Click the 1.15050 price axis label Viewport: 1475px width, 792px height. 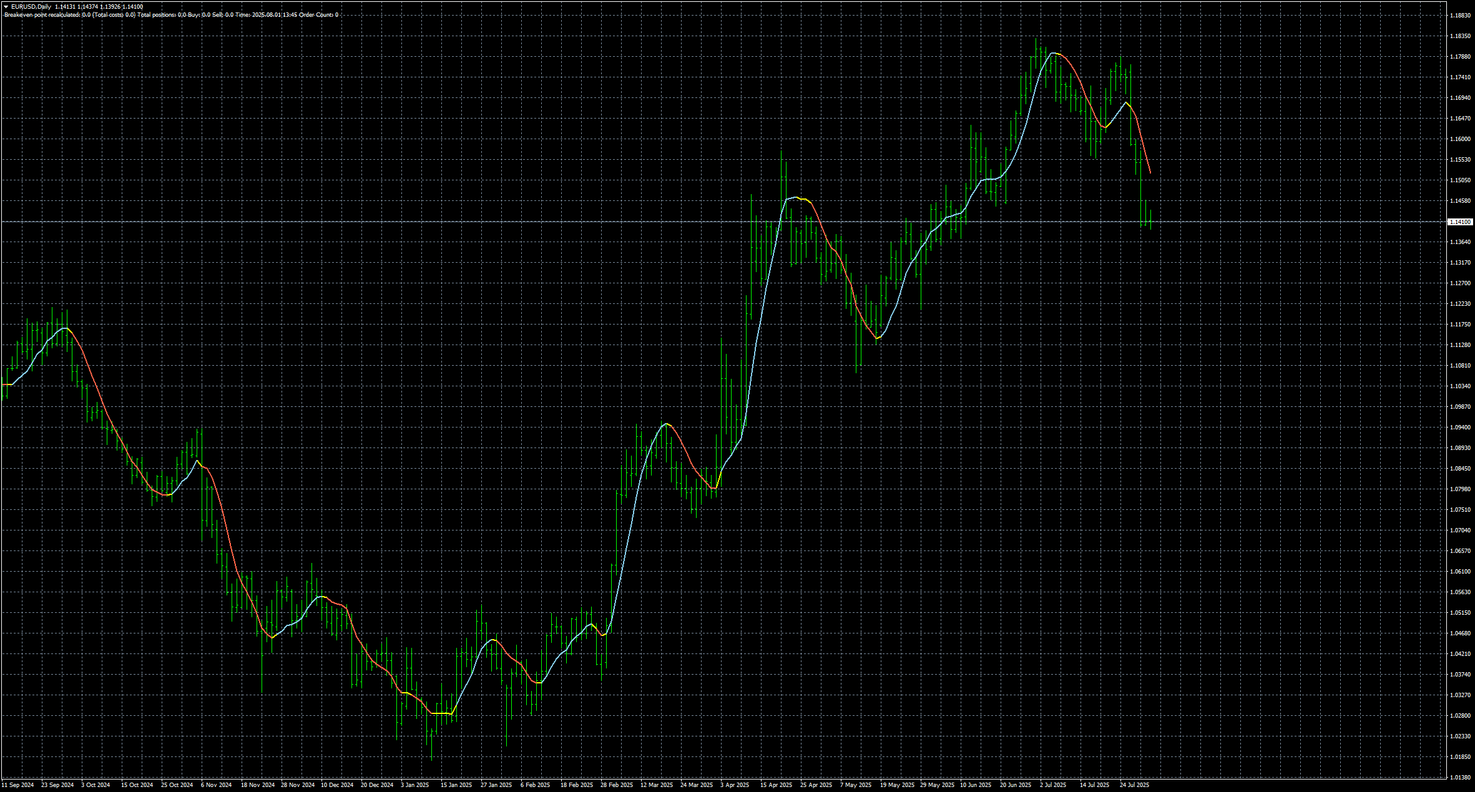(1460, 180)
